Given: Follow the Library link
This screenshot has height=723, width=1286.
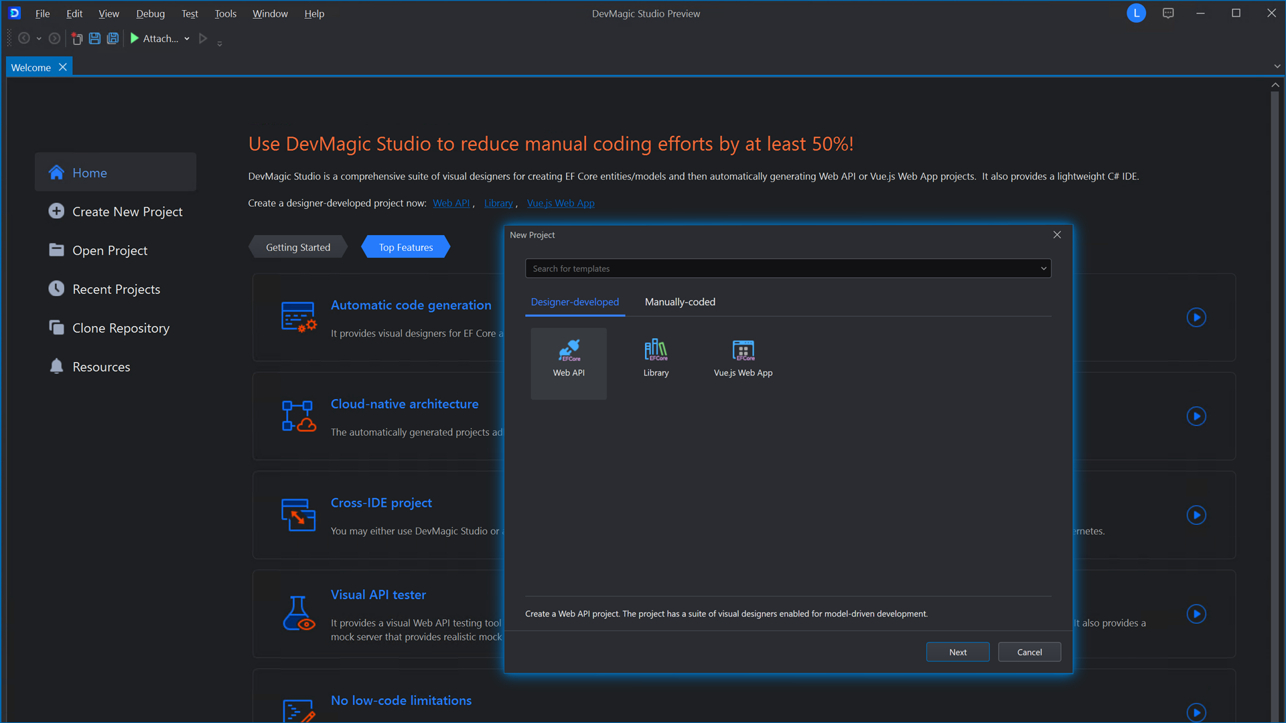Looking at the screenshot, I should (498, 204).
